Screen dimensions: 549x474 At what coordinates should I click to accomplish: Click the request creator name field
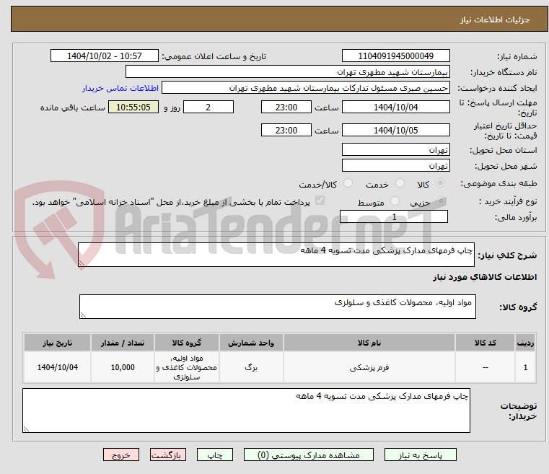[306, 88]
